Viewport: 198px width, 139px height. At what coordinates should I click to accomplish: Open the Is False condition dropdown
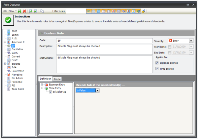(x=97, y=90)
